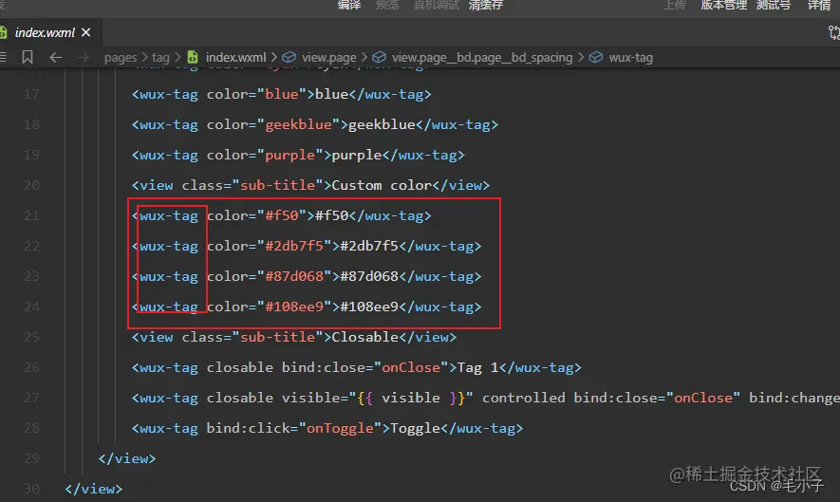This screenshot has width=840, height=502.
Task: Click the "#f50" color value on line 21
Action: (282, 216)
